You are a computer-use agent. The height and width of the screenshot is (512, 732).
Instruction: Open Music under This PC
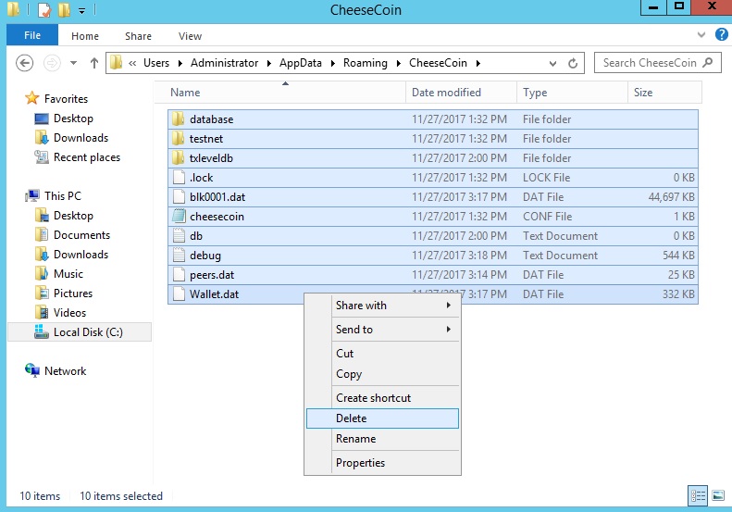[68, 274]
